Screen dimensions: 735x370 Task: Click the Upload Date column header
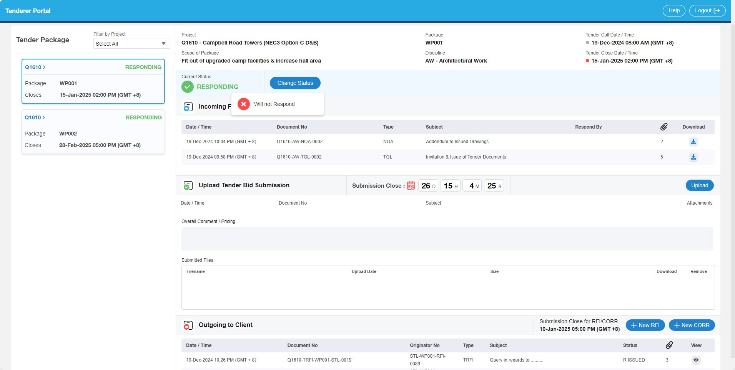click(364, 271)
